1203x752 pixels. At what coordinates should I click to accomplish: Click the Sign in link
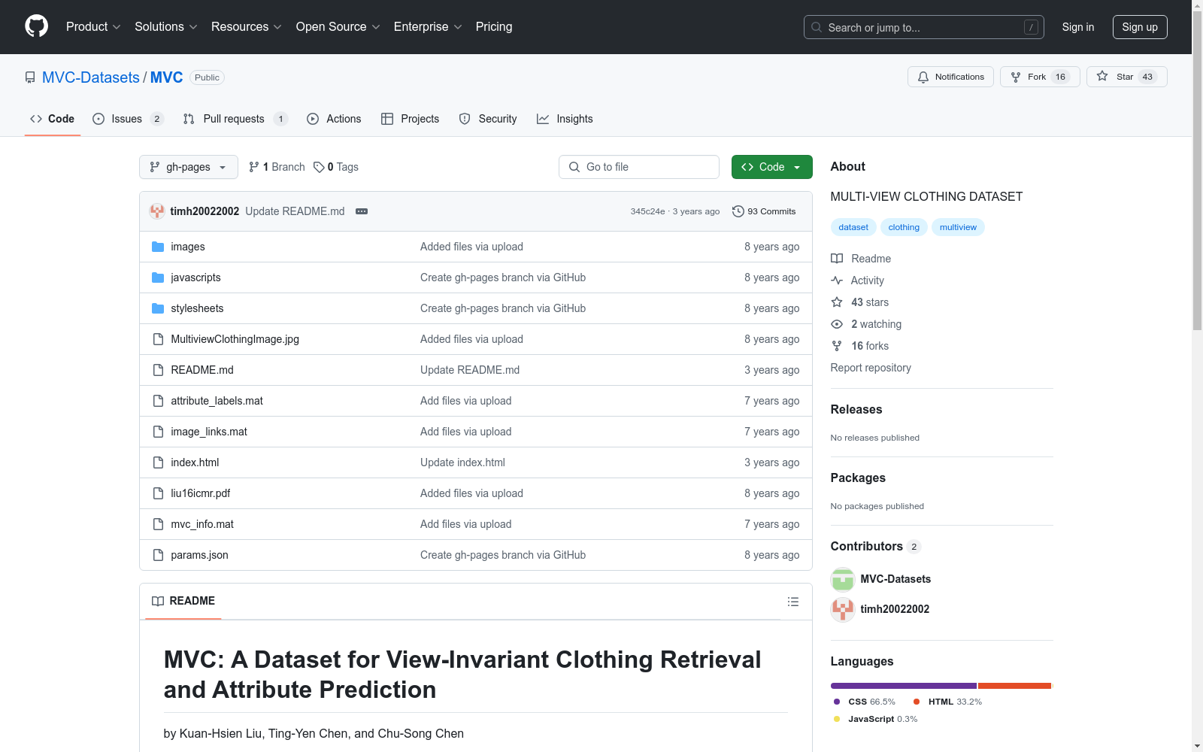1078,27
